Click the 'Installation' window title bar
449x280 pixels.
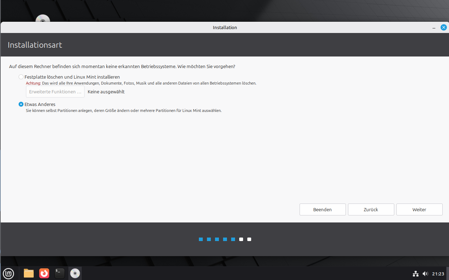click(224, 27)
